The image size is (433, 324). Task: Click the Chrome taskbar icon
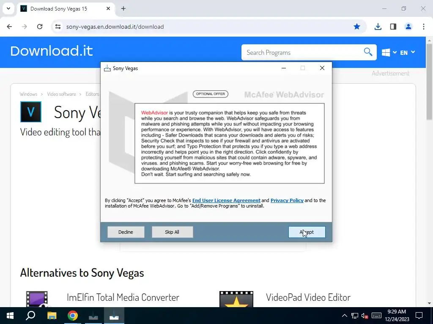[73, 316]
